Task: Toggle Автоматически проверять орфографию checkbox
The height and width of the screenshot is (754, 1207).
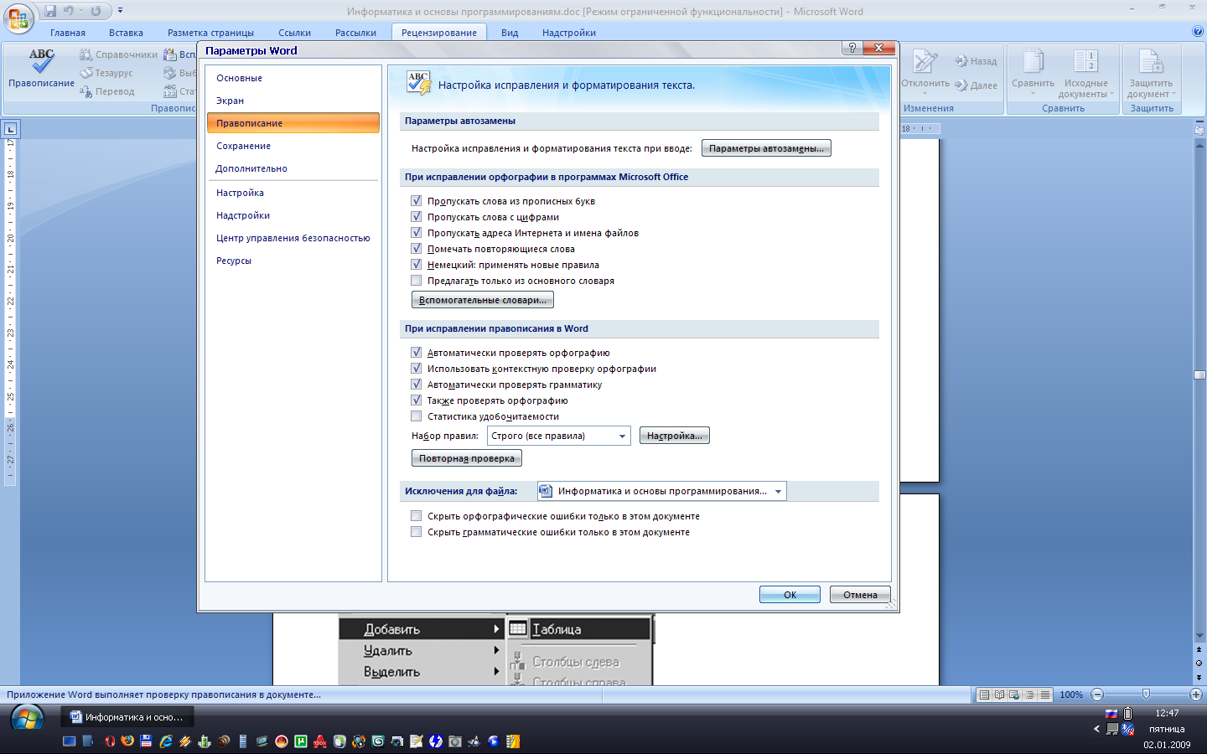Action: 417,353
